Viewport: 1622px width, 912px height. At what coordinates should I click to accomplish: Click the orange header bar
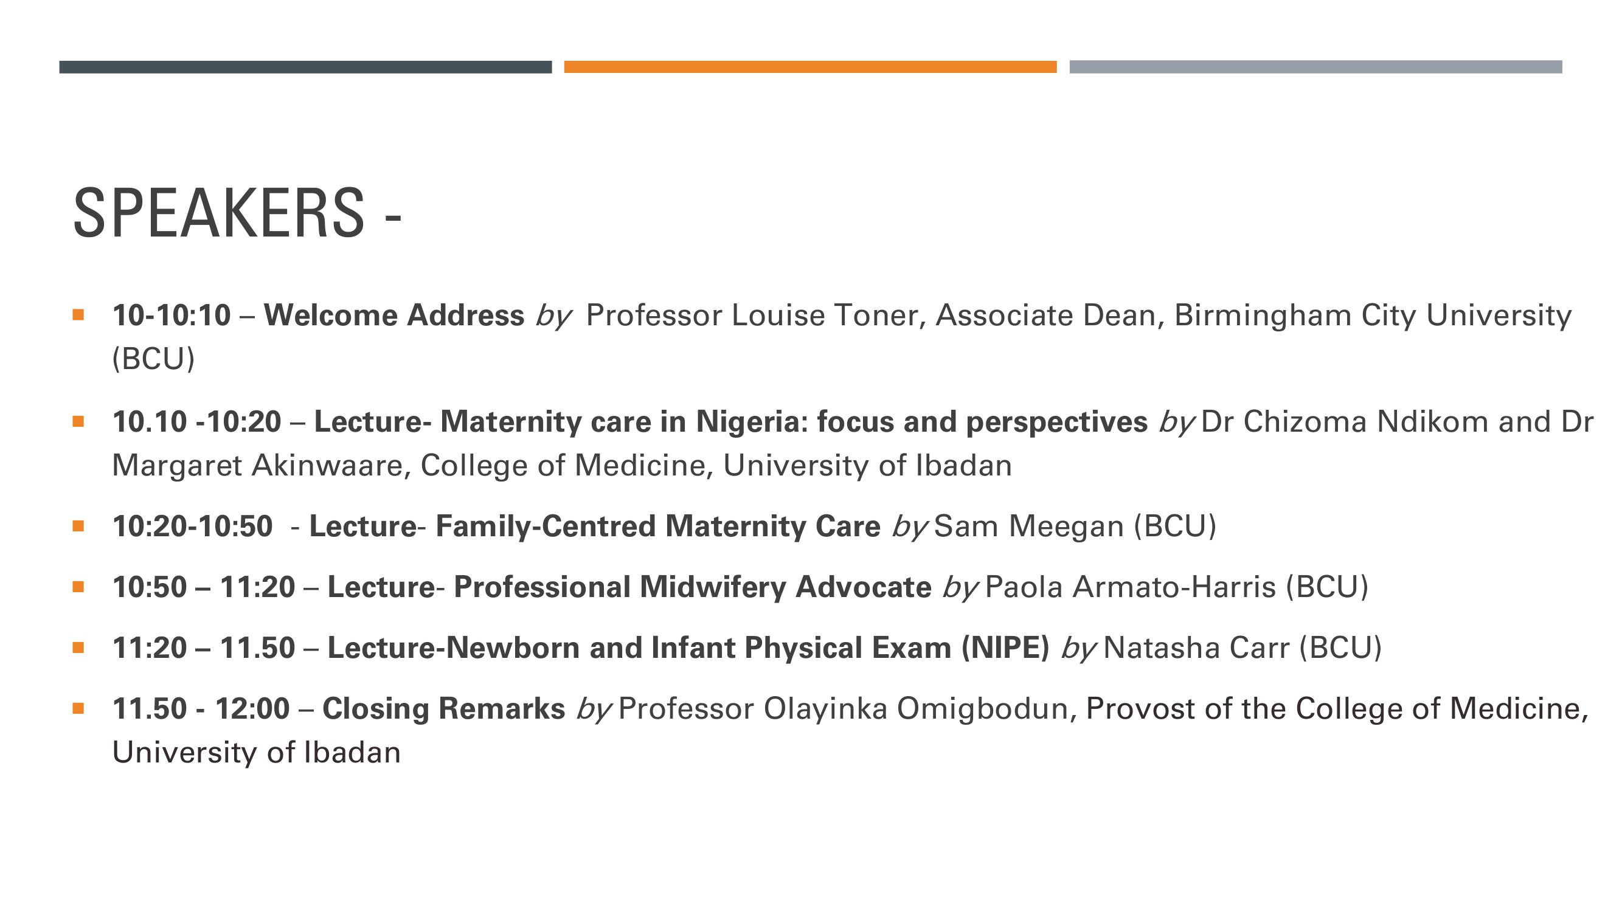pyautogui.click(x=810, y=67)
